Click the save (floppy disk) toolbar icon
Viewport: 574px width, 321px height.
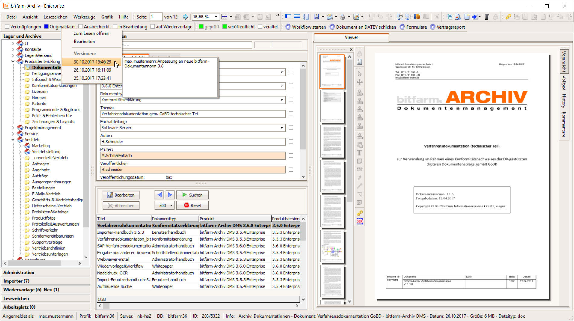316,17
